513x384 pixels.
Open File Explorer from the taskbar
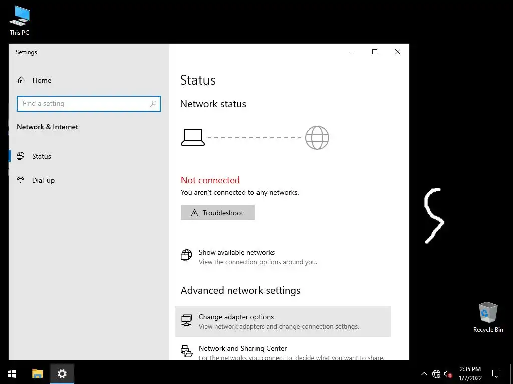click(37, 374)
